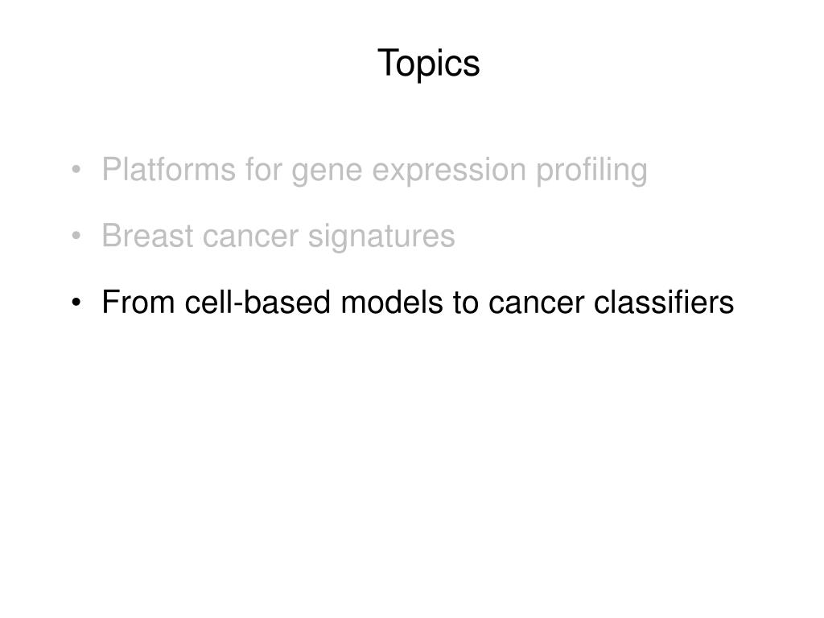Click the word 'signatures' in second bullet
The image size is (824, 618).
[381, 237]
